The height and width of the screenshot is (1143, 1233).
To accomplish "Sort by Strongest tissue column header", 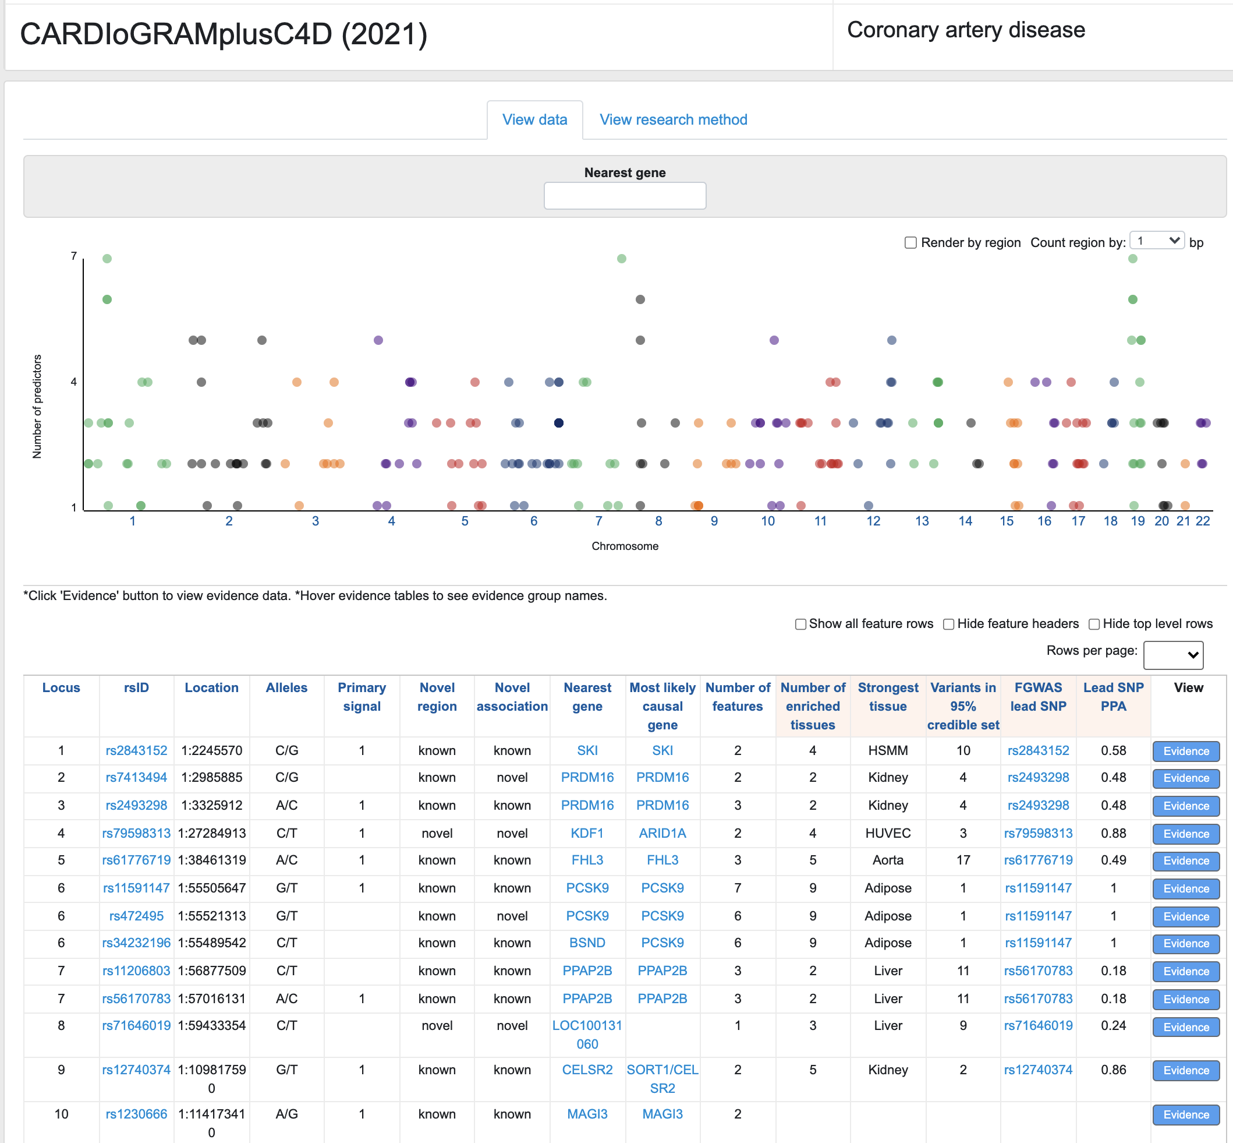I will click(x=888, y=697).
